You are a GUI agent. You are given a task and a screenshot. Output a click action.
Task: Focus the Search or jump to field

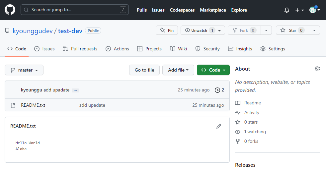[75, 10]
